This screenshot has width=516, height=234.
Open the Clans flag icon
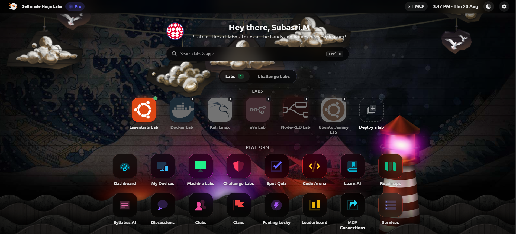tap(238, 205)
